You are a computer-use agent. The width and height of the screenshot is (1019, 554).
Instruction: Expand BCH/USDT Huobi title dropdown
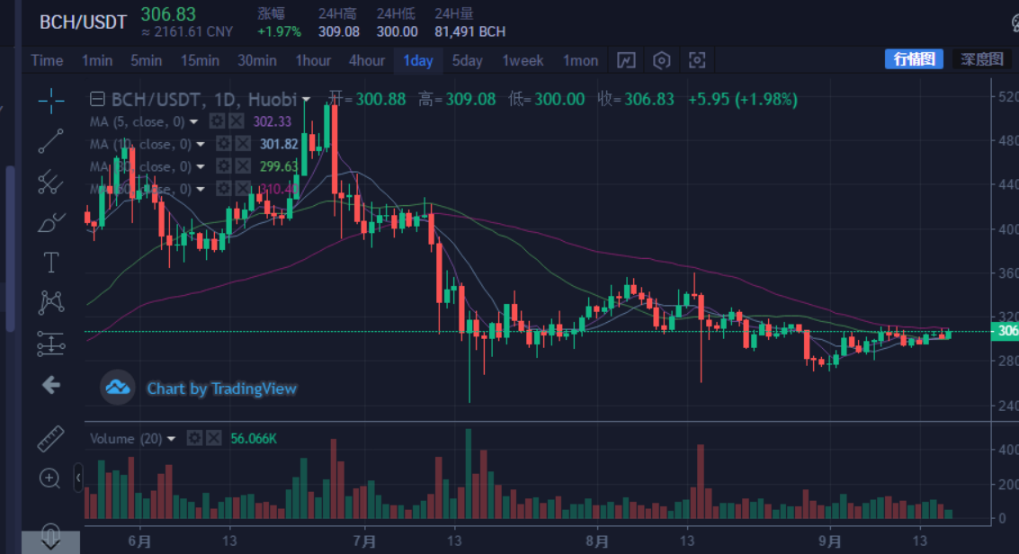[307, 100]
